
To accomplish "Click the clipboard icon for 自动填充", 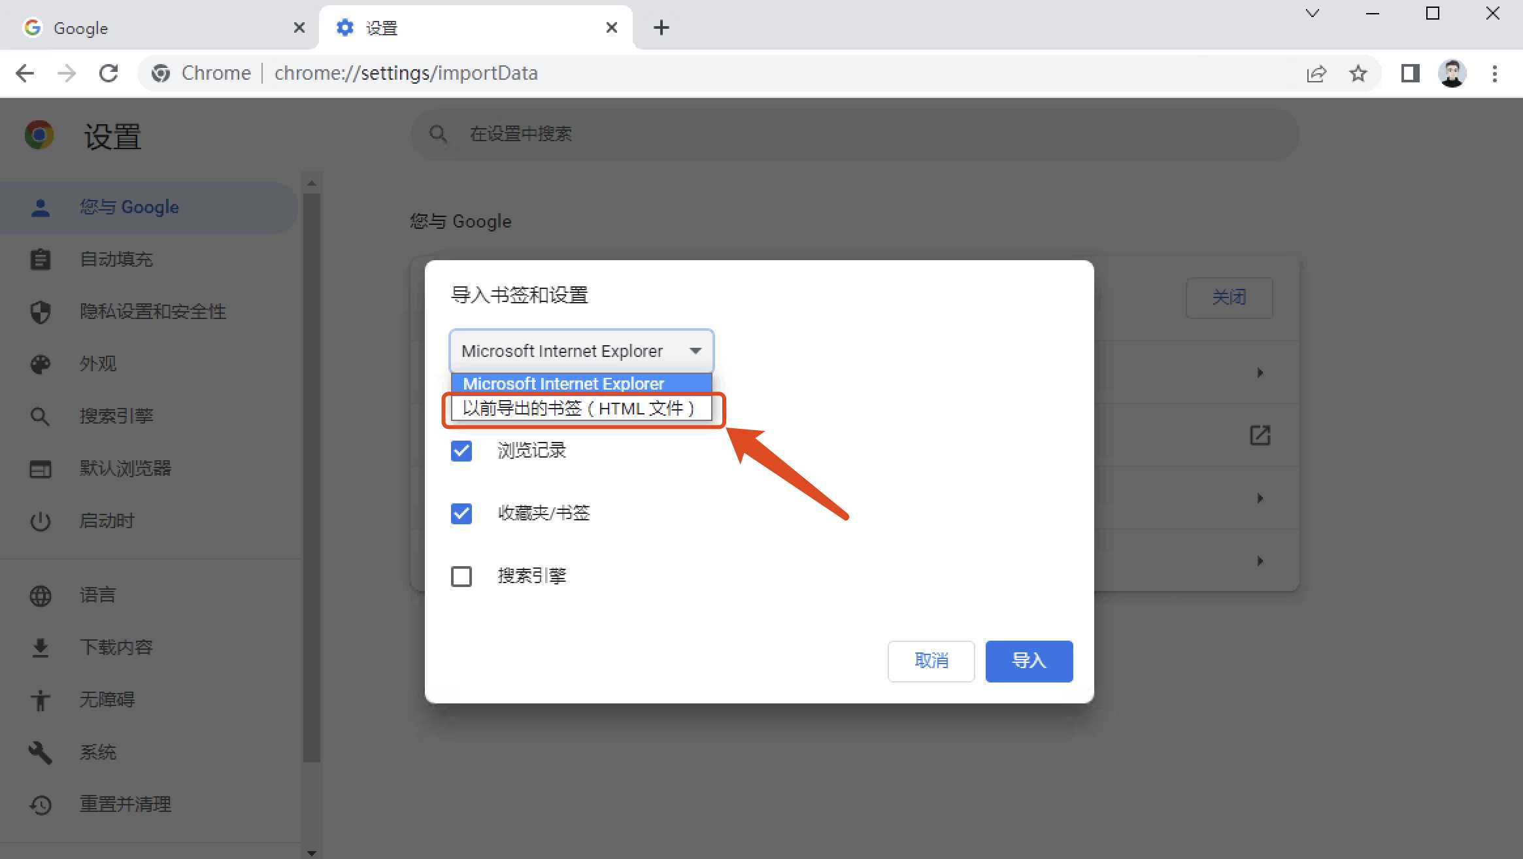I will (x=41, y=260).
